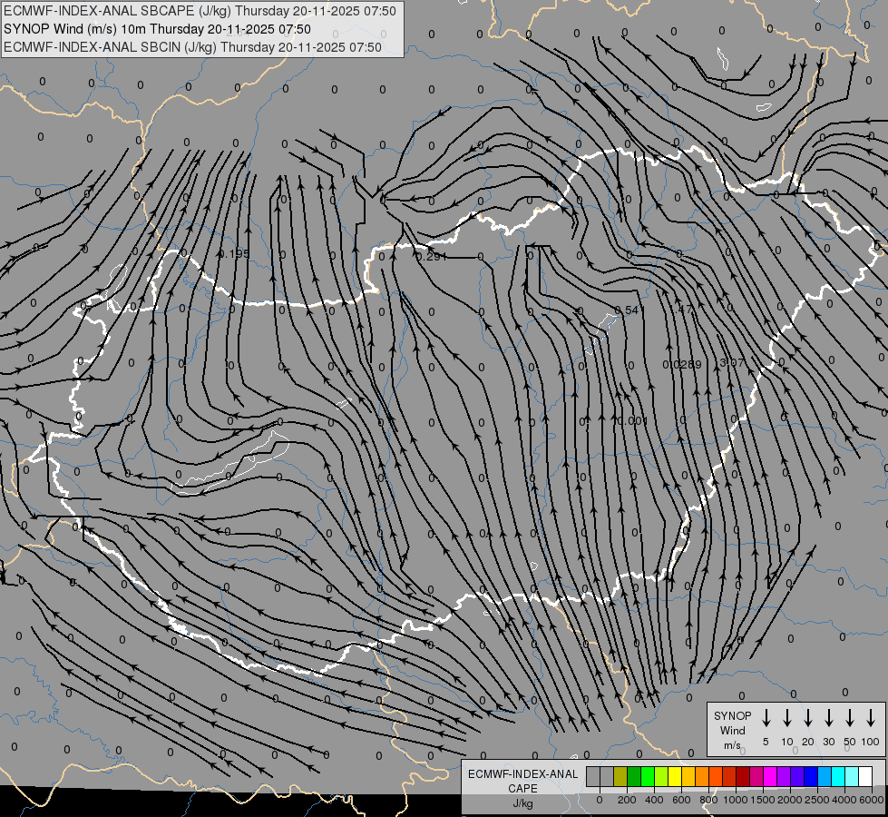Choose the pure yellow CAPE swatch

pyautogui.click(x=675, y=776)
